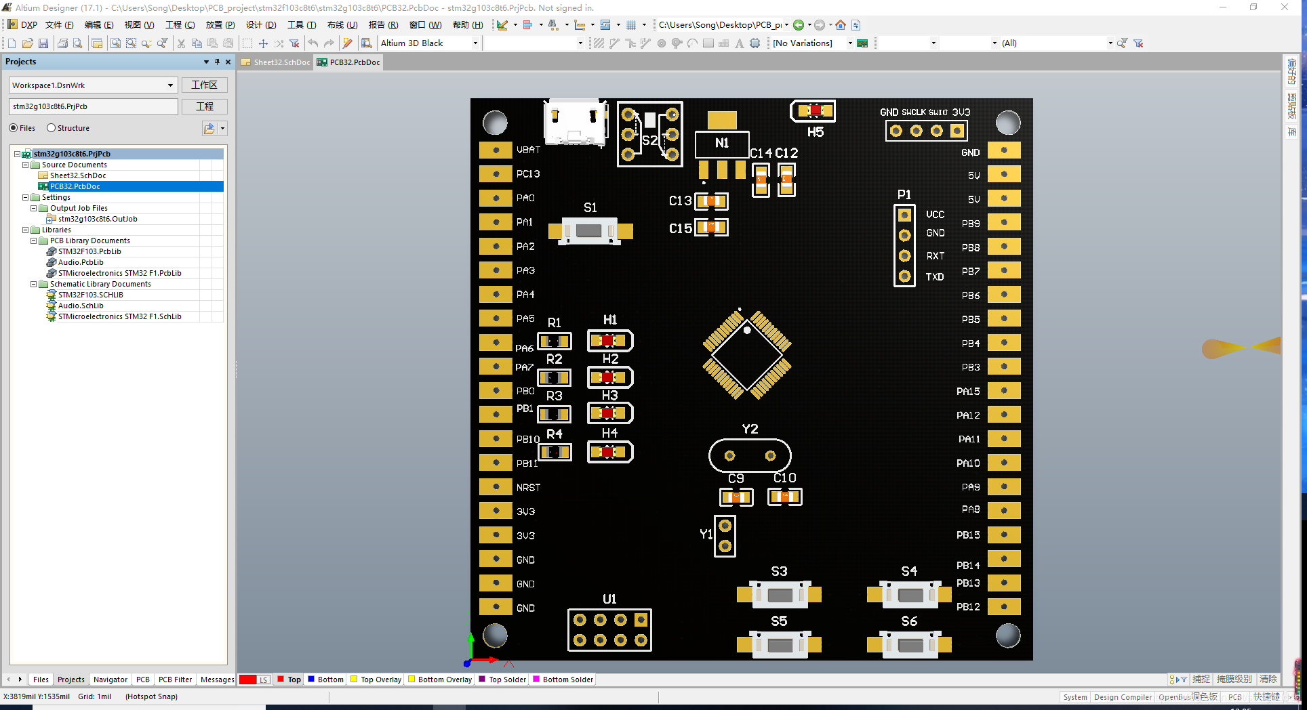The height and width of the screenshot is (710, 1307).
Task: Select the Structure radio button
Action: pos(51,128)
